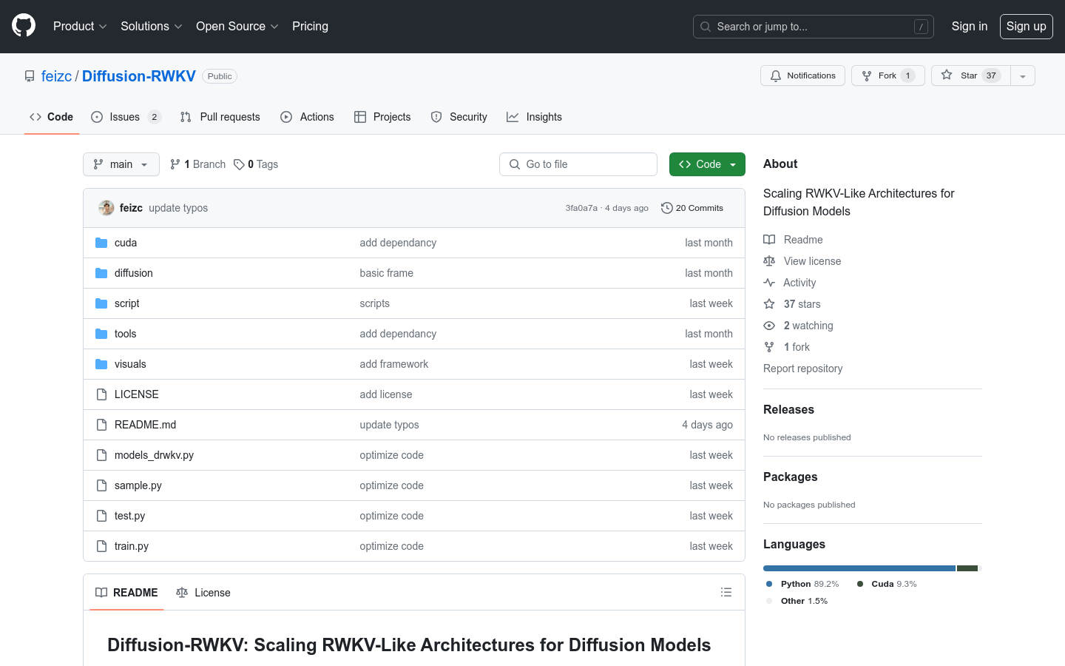This screenshot has height=666, width=1065.
Task: Click the book icon beside Readme
Action: (x=769, y=240)
